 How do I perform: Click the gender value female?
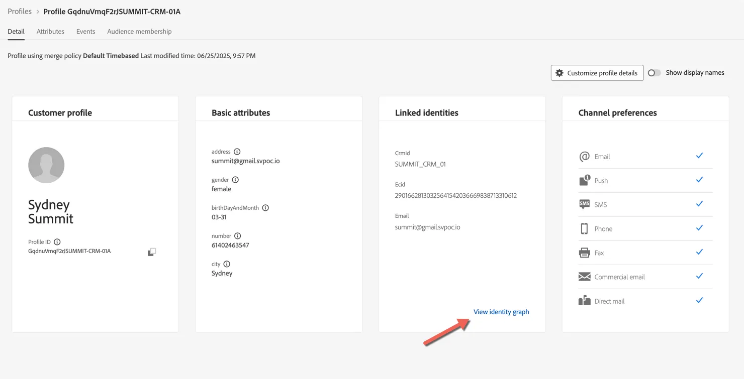coord(221,189)
